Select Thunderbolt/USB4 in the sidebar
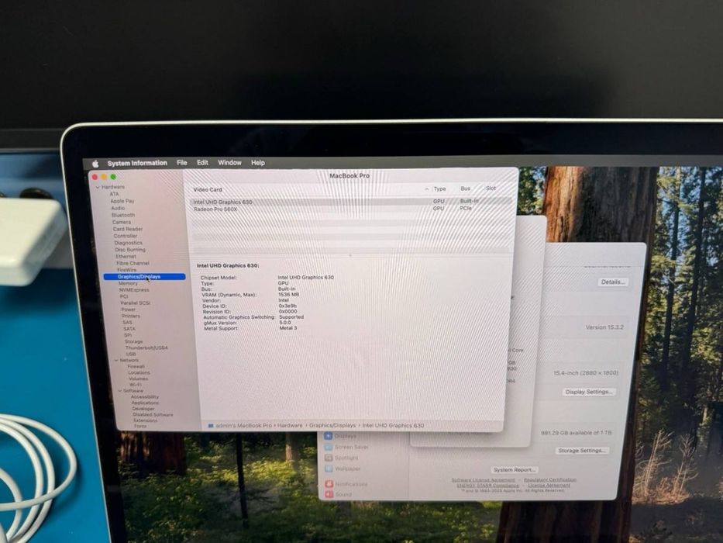Screen dimensions: 723x543 [x=146, y=348]
